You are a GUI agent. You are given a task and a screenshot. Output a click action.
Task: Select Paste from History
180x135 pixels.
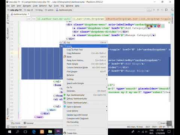pos(85,60)
